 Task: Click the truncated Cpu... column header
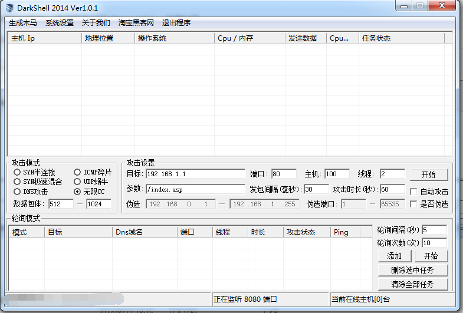point(343,38)
